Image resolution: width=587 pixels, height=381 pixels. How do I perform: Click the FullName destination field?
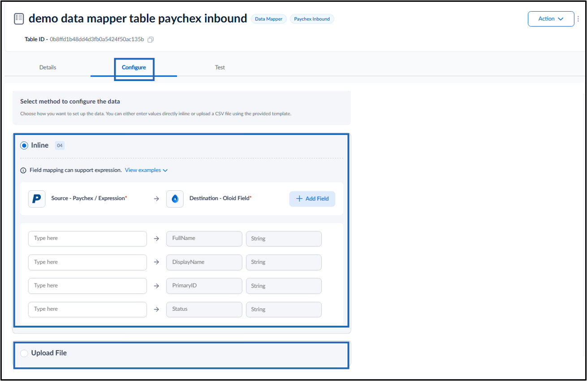point(204,239)
